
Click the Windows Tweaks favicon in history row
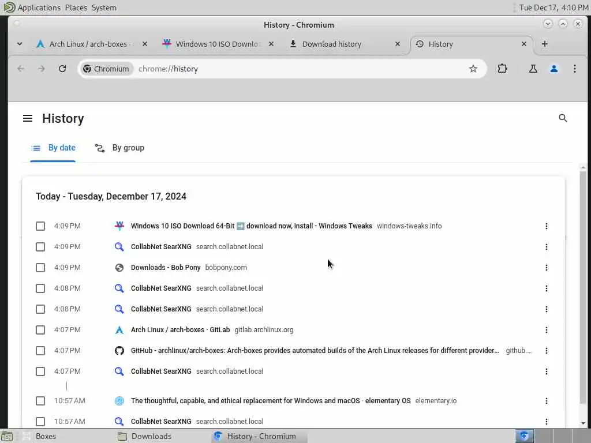[119, 226]
